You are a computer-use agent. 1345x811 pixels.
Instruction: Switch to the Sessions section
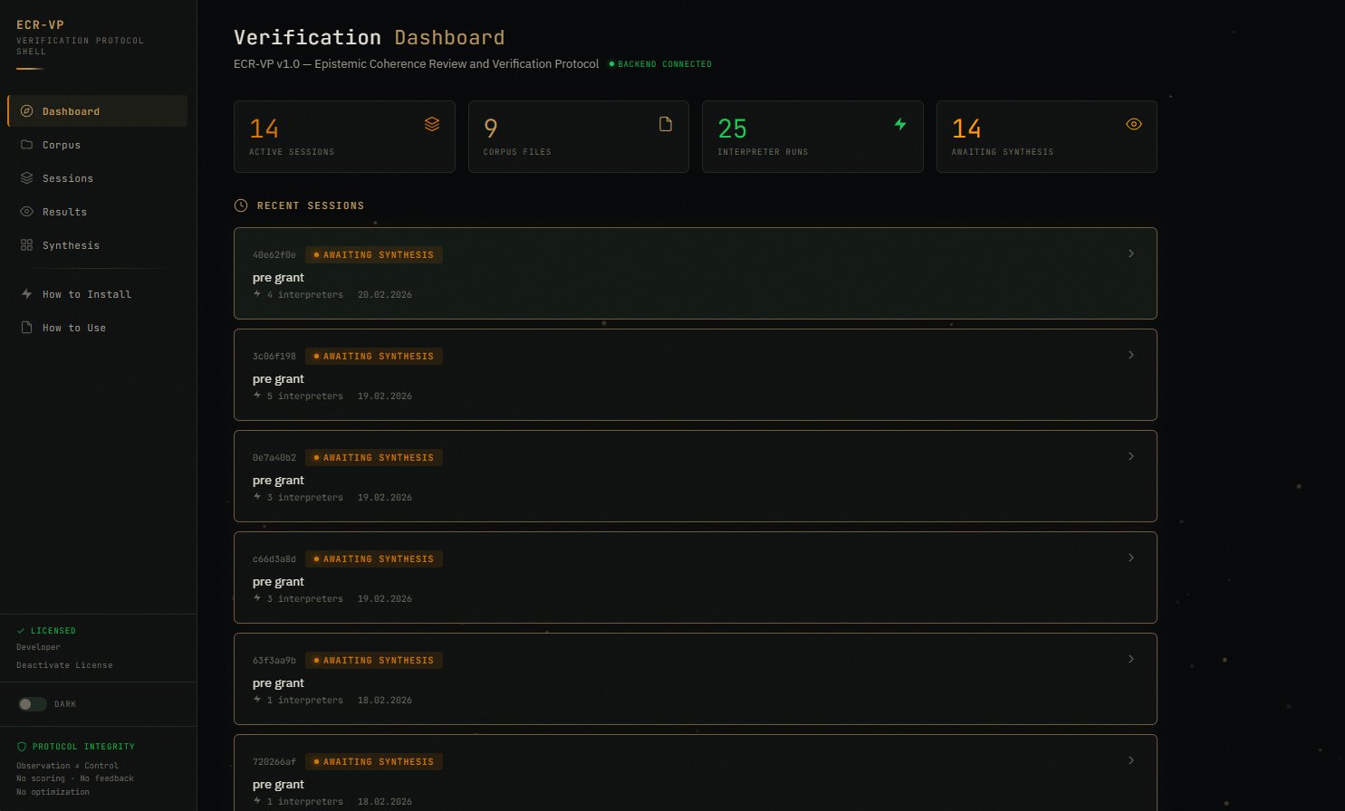[68, 178]
